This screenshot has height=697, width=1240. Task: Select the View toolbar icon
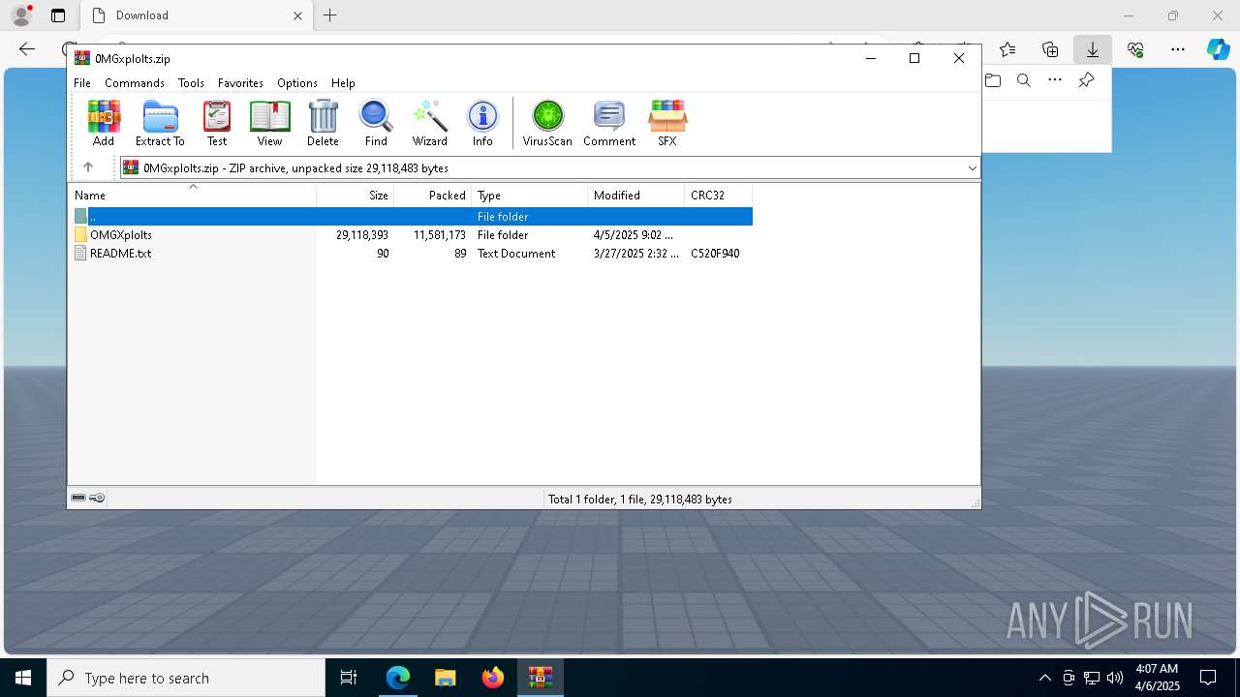coord(269,123)
